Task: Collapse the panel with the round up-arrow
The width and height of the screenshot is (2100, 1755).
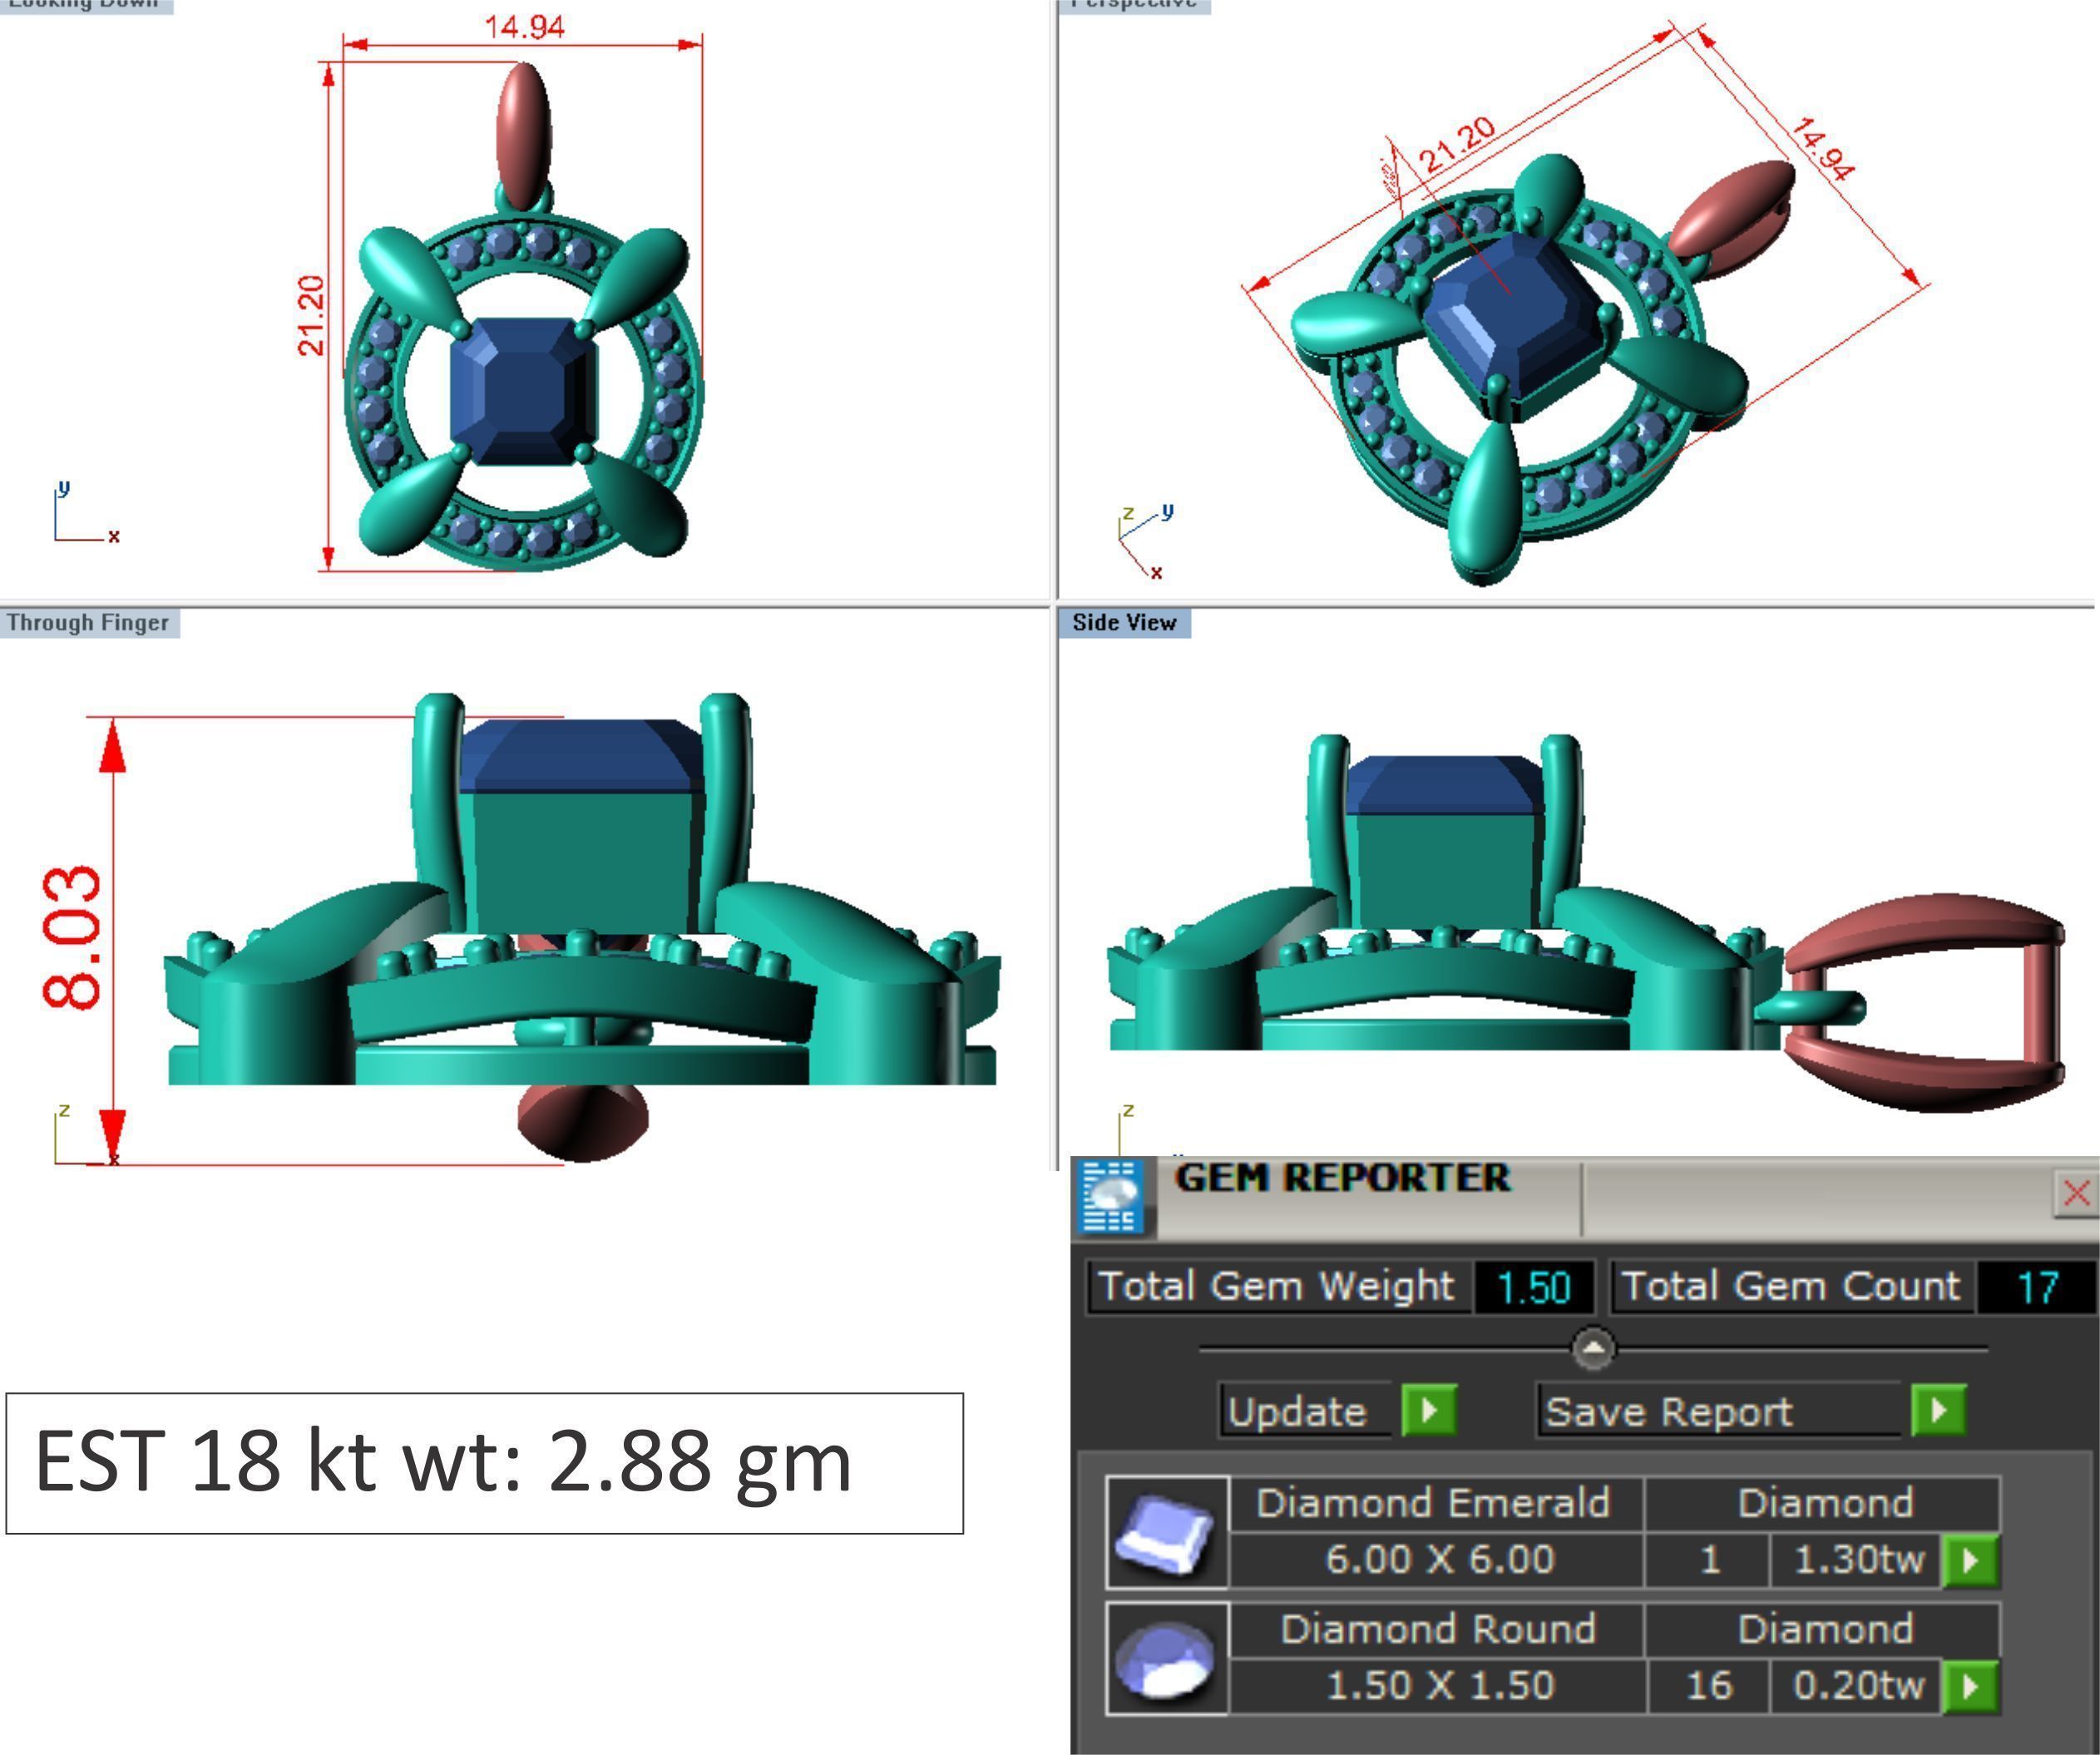Action: (1593, 1349)
